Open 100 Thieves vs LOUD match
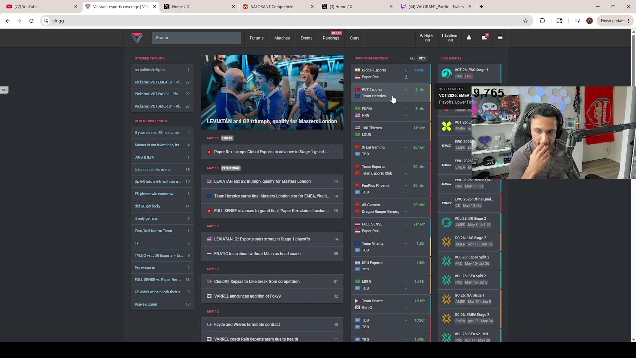Image resolution: width=636 pixels, height=358 pixels. tap(391, 131)
